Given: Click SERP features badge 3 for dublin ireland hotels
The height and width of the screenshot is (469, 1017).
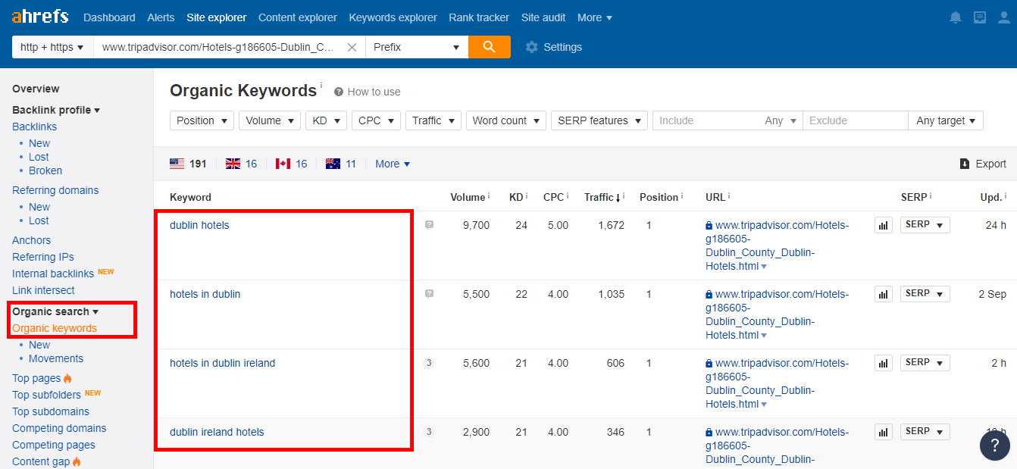Looking at the screenshot, I should tap(429, 432).
